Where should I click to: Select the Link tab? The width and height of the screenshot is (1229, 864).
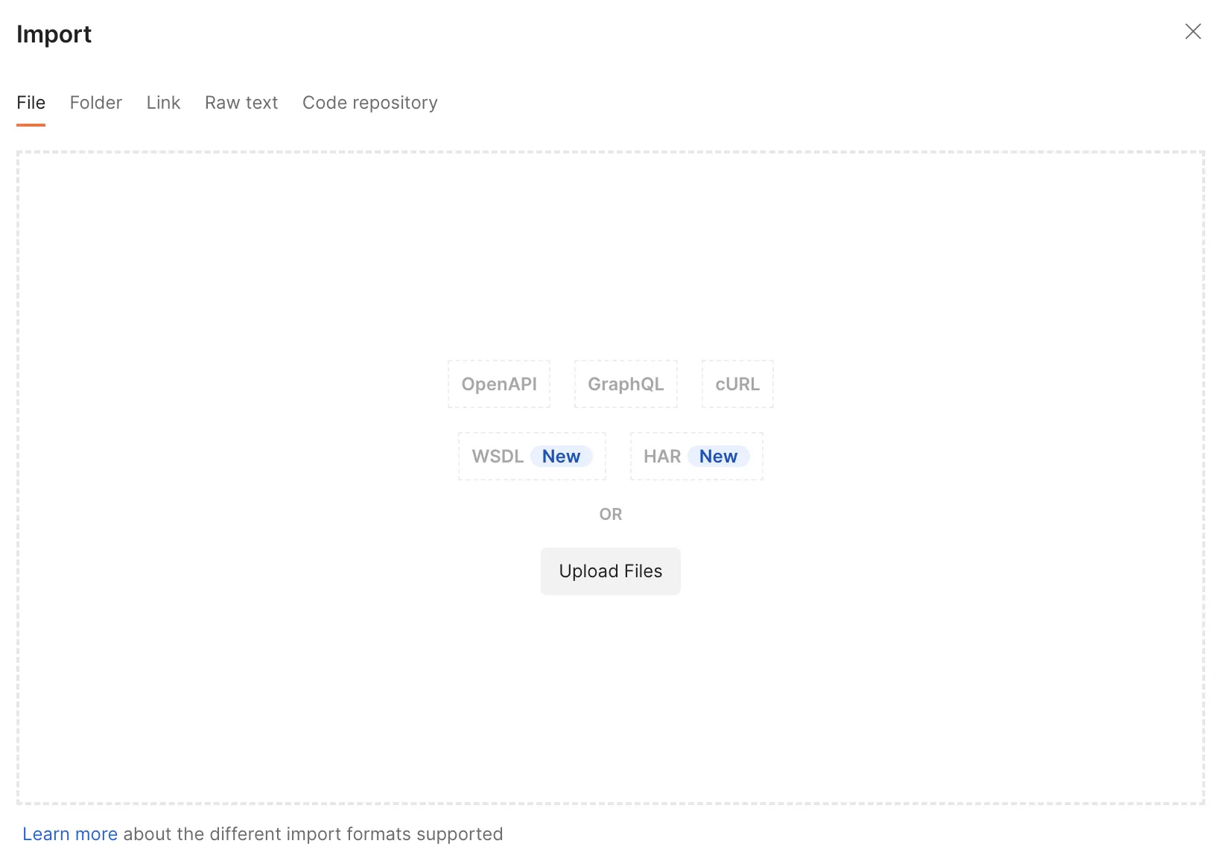coord(163,103)
